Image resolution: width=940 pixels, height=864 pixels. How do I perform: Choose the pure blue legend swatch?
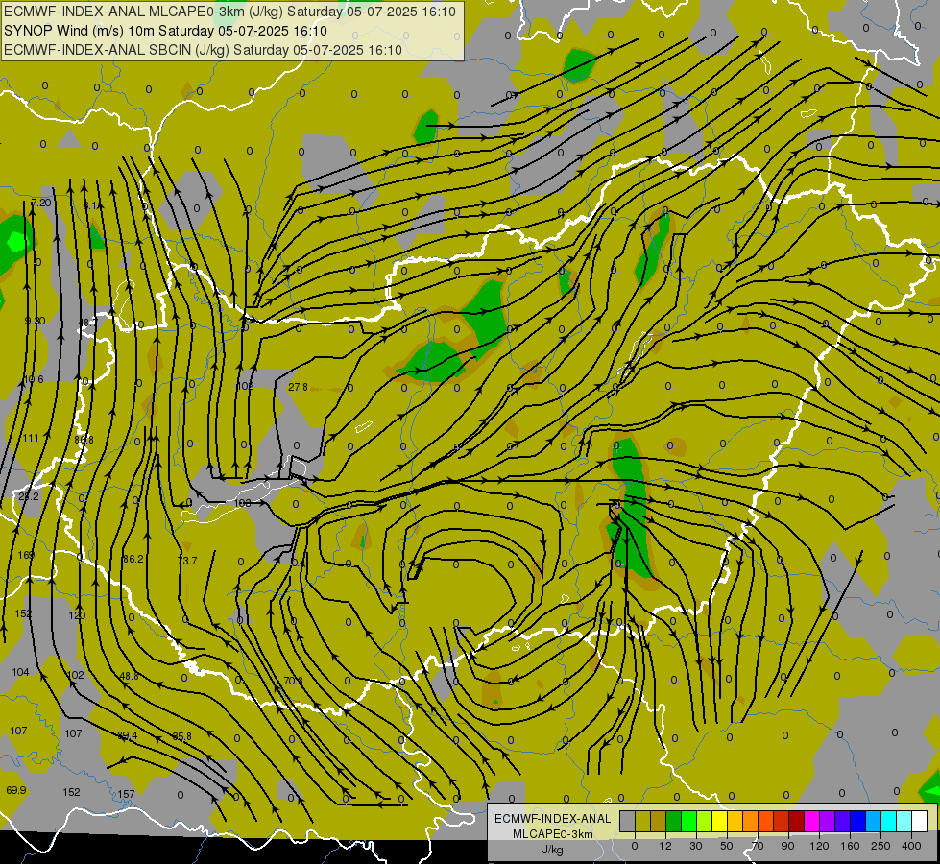point(858,821)
